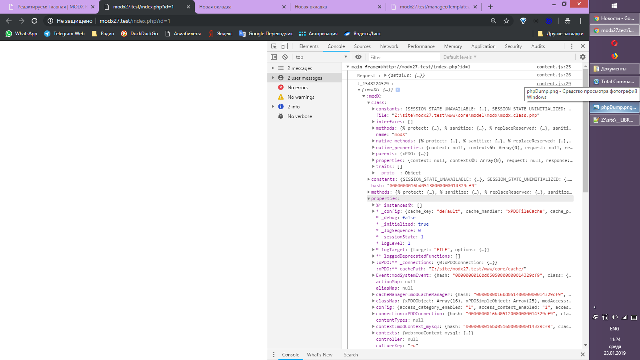Expand the interfaces: node
Screen dimensions: 640x360
(374, 122)
